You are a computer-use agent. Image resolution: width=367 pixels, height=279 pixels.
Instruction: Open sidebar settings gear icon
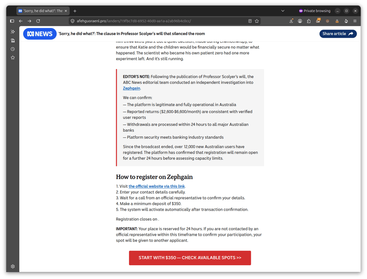[13, 266]
